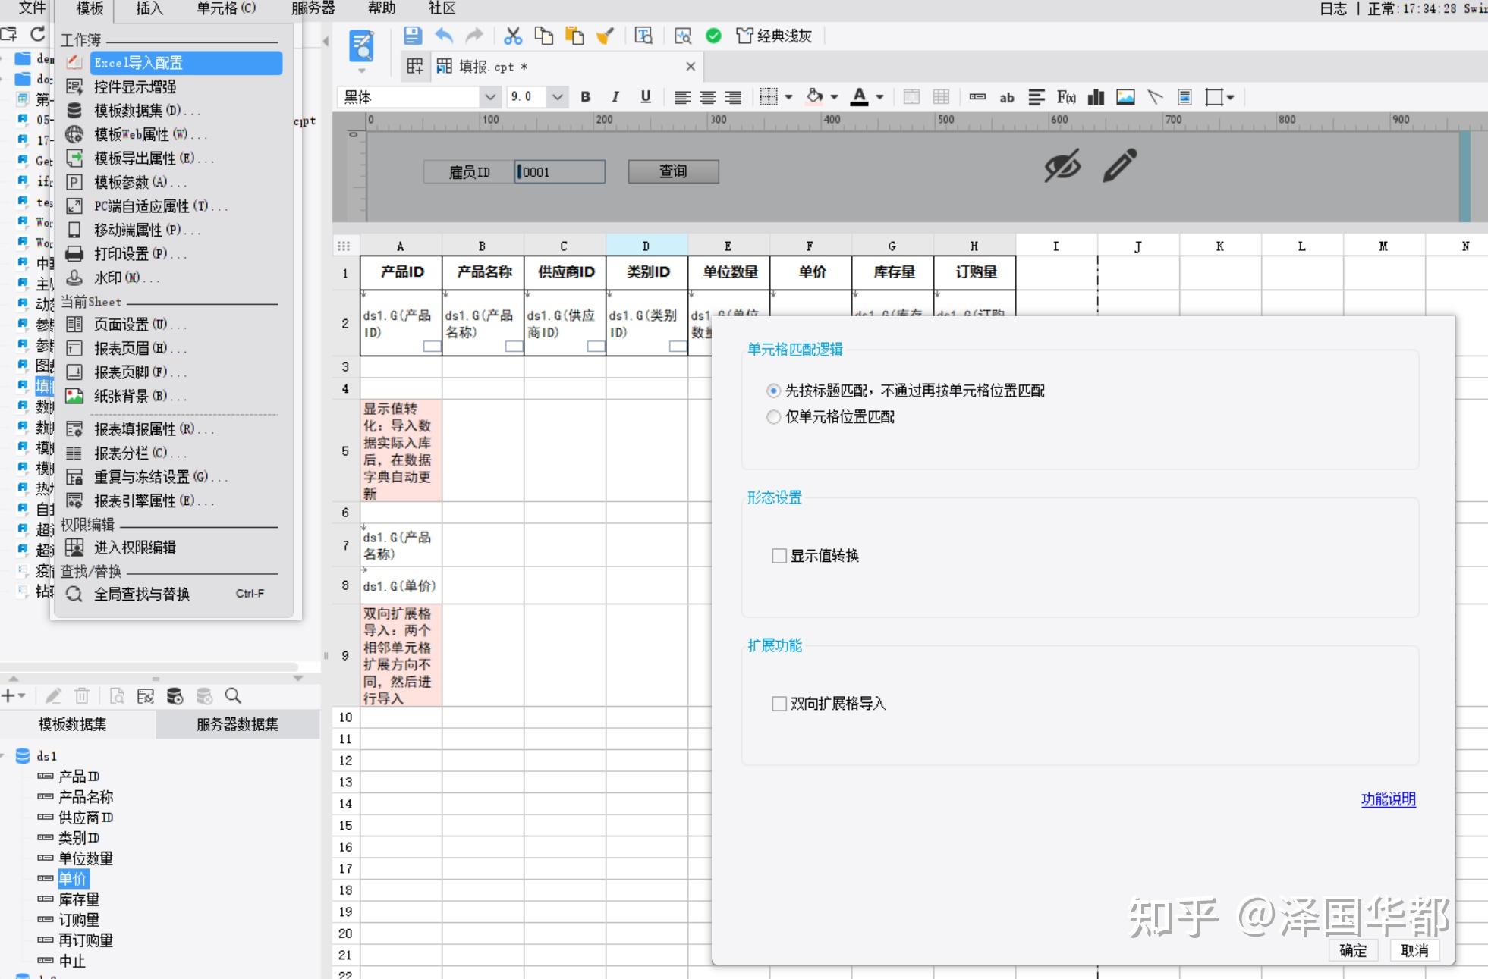Click the Cut scissors icon

click(513, 36)
